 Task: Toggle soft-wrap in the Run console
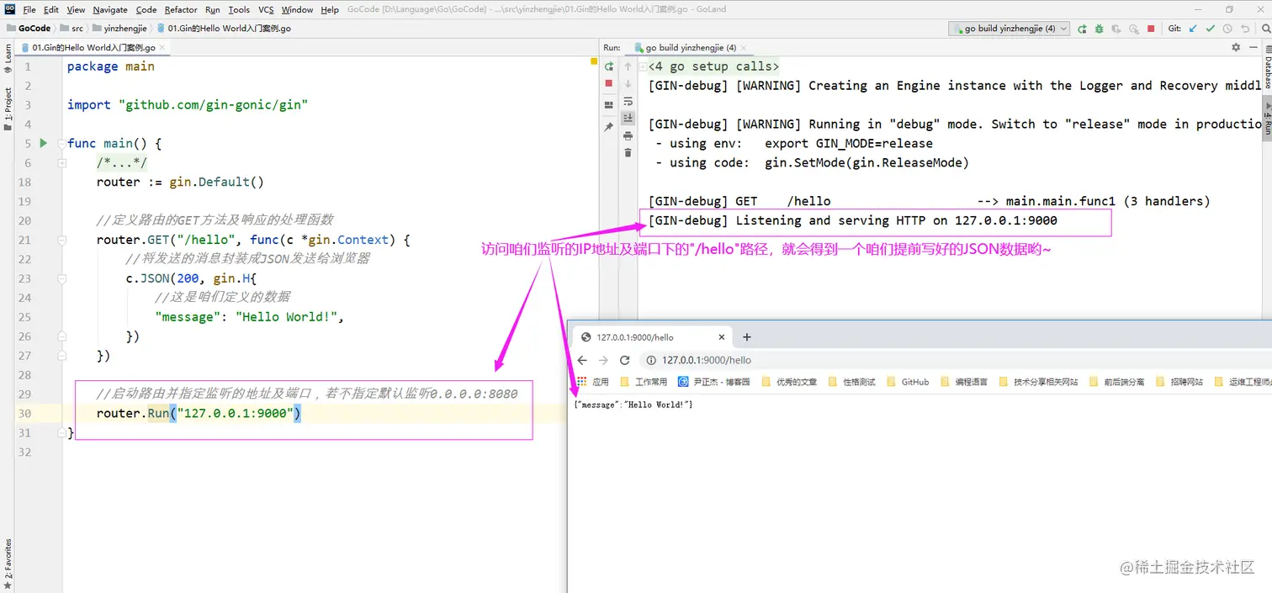[x=628, y=102]
